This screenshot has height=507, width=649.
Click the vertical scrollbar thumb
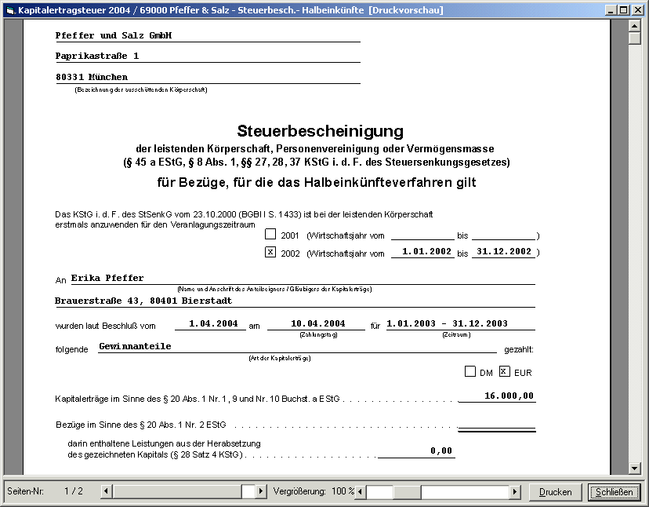click(x=635, y=38)
